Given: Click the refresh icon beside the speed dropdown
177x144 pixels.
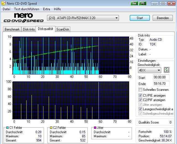Looking at the screenshot, I should (166, 70).
